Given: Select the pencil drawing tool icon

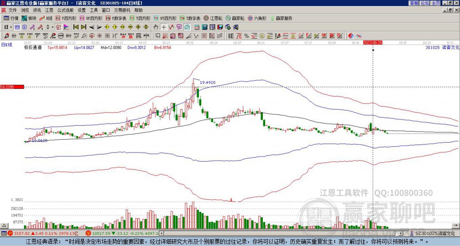Looking at the screenshot, I should 6,36.
